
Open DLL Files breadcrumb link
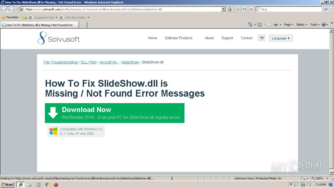[89, 62]
